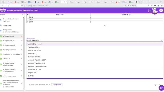Viewport: 164px width, 92px height.
Task: Click the AI Помощник button
Action: (x=57, y=85)
